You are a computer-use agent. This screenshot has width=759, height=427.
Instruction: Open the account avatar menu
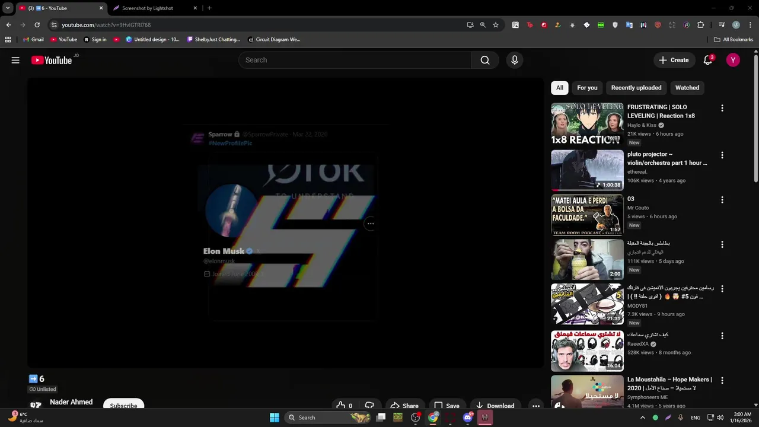pyautogui.click(x=733, y=60)
